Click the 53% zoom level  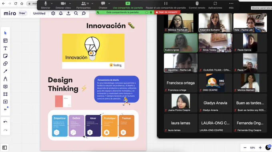pyautogui.click(x=252, y=148)
